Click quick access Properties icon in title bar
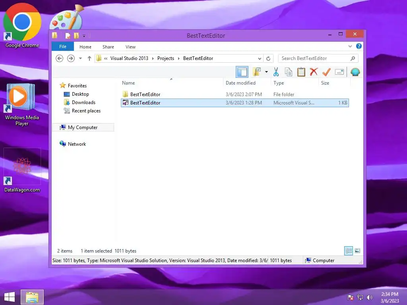 tap(68, 35)
